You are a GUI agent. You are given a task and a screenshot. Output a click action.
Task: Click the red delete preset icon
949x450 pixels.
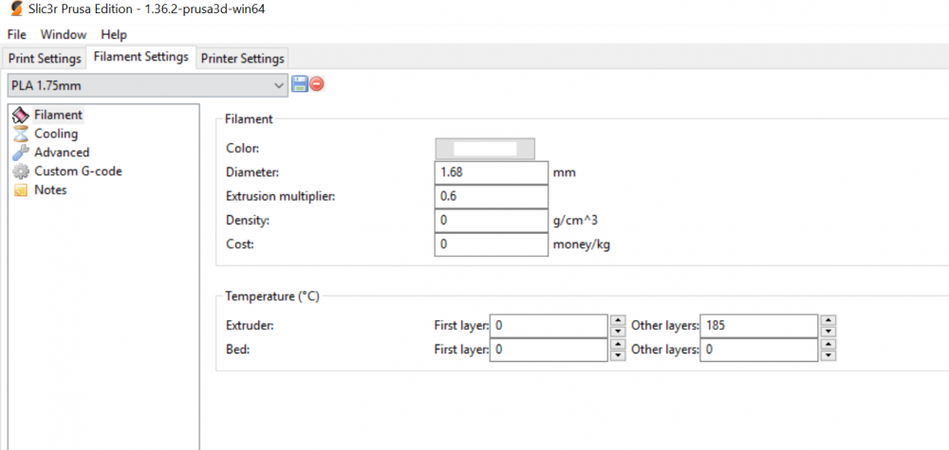[317, 84]
